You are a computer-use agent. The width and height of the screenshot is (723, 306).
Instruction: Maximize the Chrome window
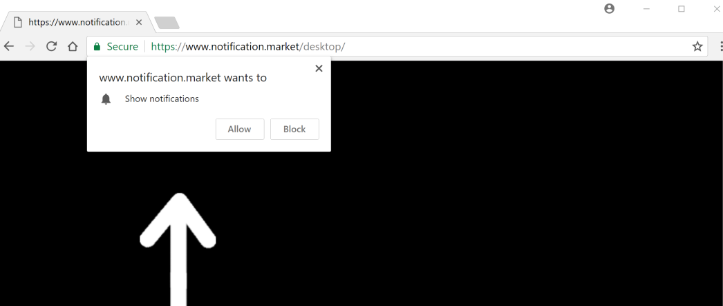coord(682,9)
